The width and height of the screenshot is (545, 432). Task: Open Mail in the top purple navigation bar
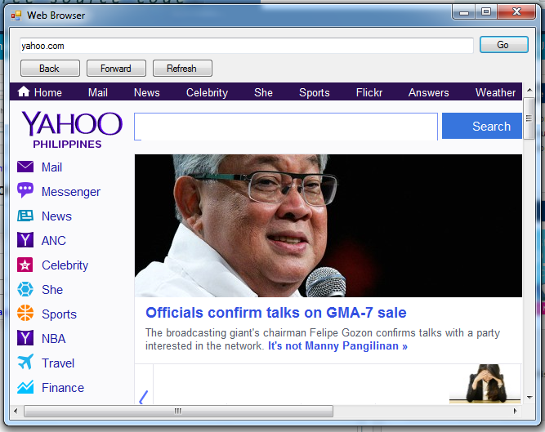click(98, 92)
